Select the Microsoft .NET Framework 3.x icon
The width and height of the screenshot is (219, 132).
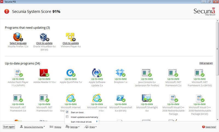coord(18,98)
